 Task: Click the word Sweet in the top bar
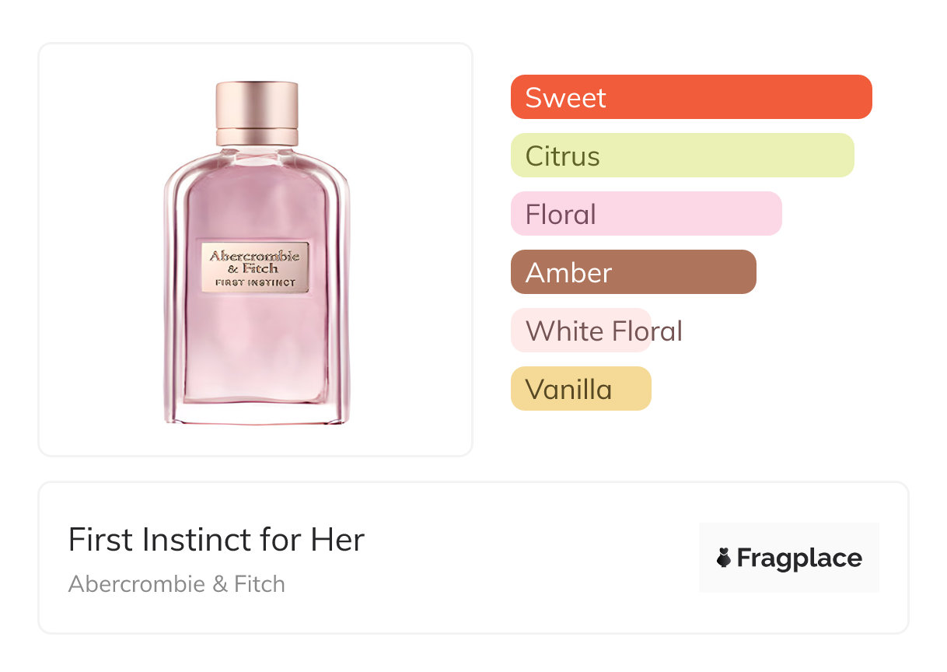[x=565, y=98]
